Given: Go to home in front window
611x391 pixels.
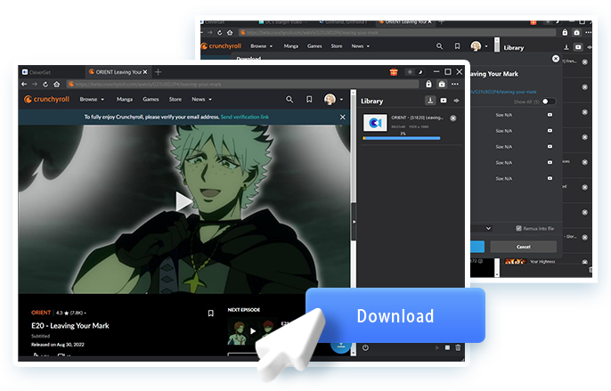Looking at the screenshot, I should [56, 85].
